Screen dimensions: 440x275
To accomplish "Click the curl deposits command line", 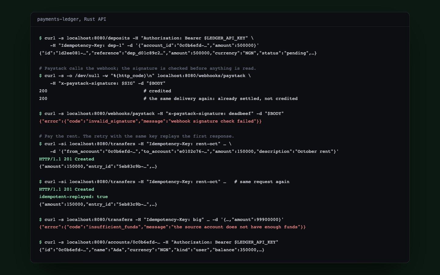I will coord(146,38).
